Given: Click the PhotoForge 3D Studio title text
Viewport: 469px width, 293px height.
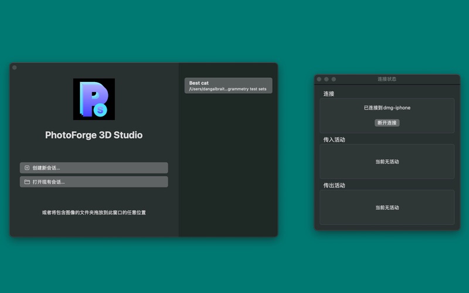Looking at the screenshot, I should 94,135.
